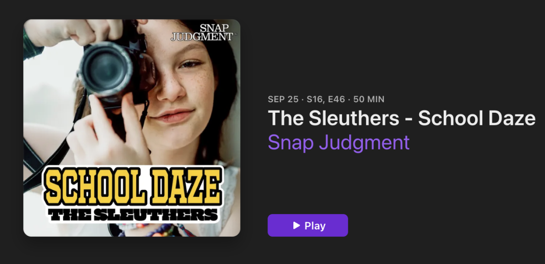The image size is (545, 264).
Task: Click the camera lens in the cover art
Action: tap(105, 70)
